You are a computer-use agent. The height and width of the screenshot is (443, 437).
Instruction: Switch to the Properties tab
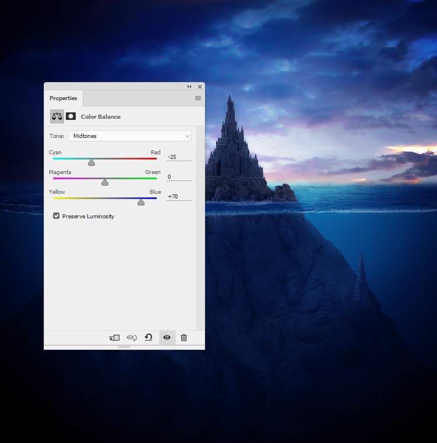tap(64, 98)
